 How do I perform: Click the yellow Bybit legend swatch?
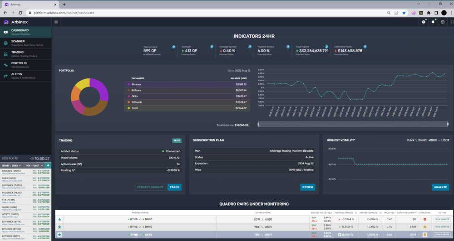pos(128,108)
